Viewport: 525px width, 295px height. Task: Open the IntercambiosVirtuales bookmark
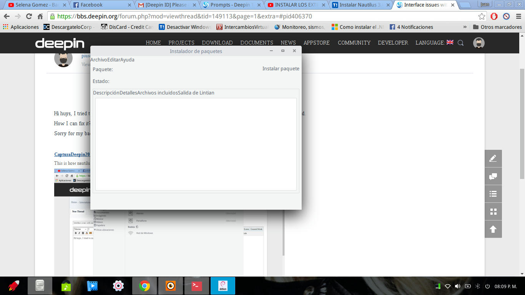(243, 27)
